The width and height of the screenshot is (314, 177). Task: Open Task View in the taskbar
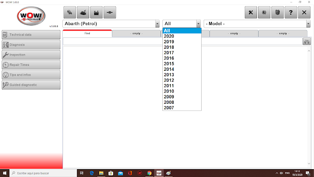(81, 173)
